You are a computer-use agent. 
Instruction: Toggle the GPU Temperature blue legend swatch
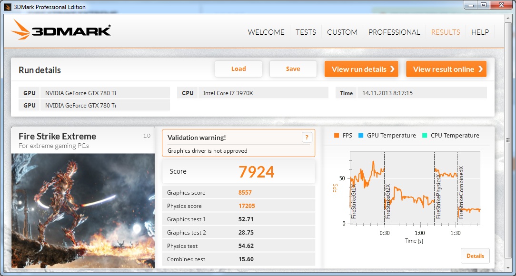coord(361,136)
